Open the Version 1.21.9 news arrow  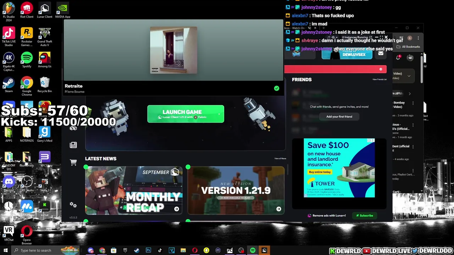pos(279,209)
